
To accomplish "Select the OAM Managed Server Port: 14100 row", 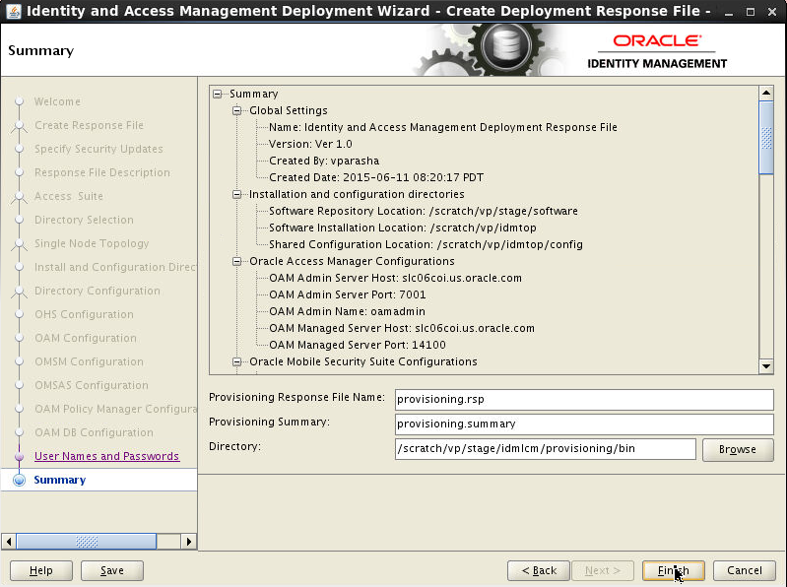I will (358, 345).
